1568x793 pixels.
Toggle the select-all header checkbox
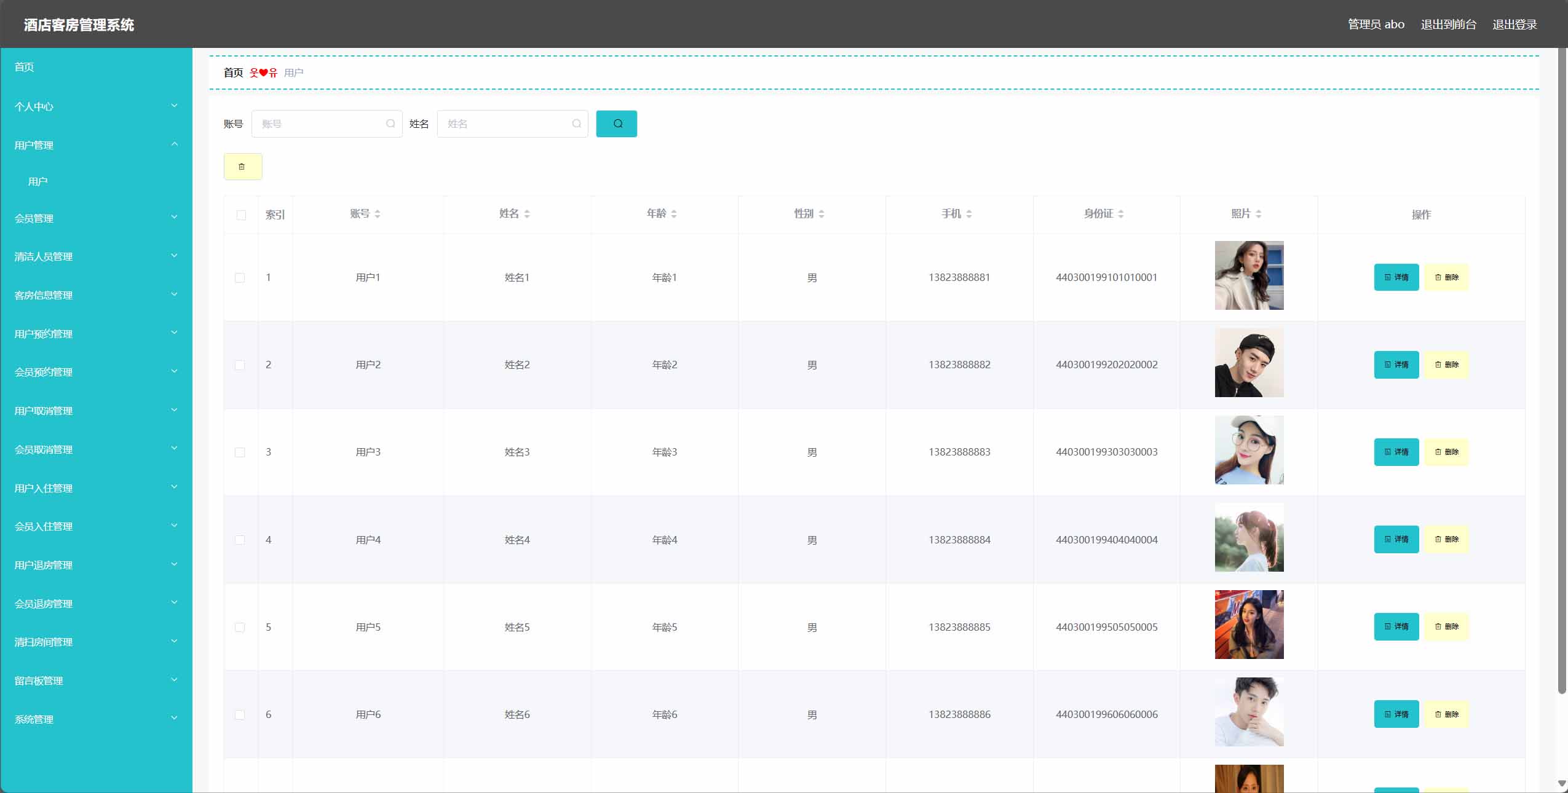(241, 215)
